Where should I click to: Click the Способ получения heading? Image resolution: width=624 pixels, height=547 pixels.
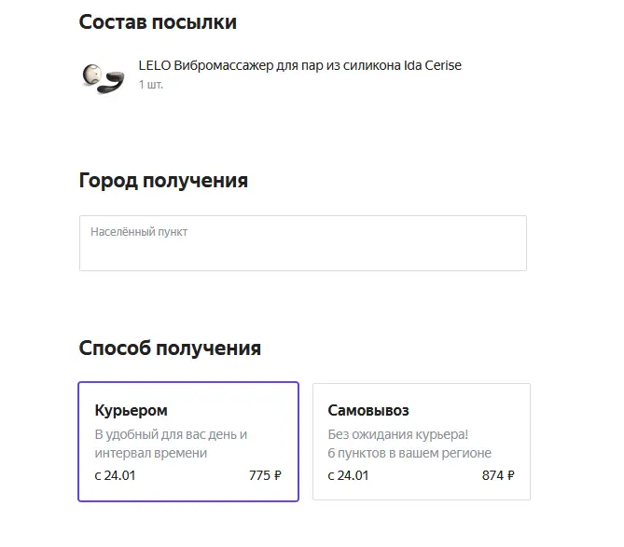tap(170, 349)
